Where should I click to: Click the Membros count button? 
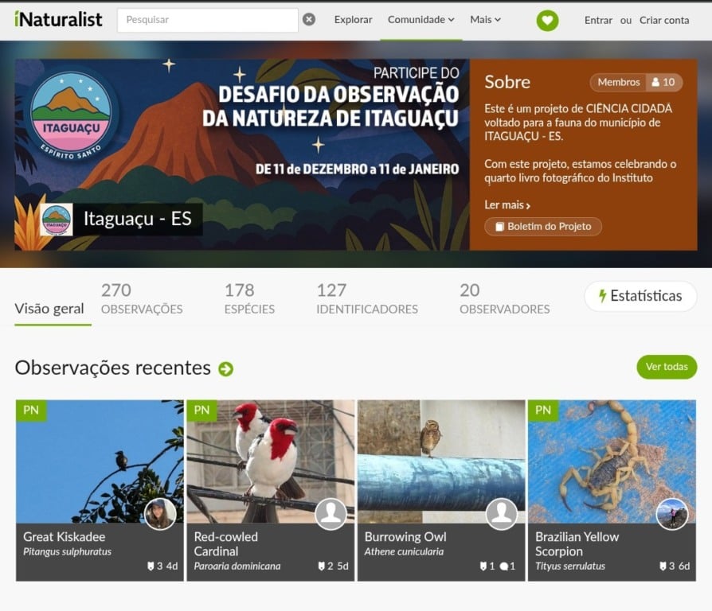[636, 82]
